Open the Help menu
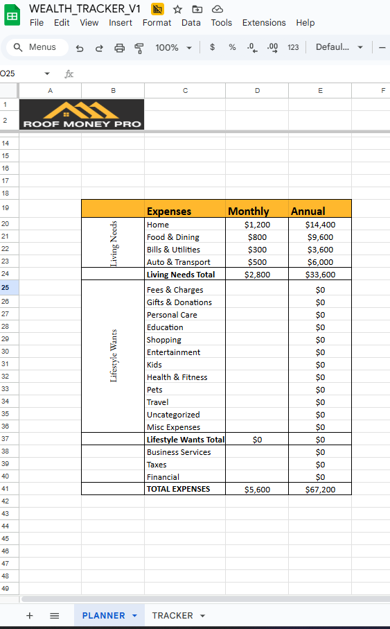 (305, 23)
